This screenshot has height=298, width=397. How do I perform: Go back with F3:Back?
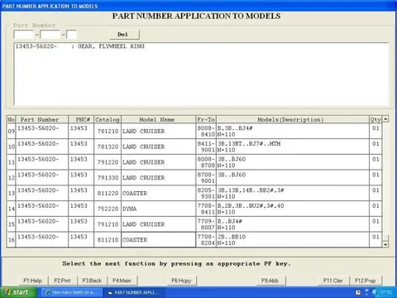[x=92, y=281]
